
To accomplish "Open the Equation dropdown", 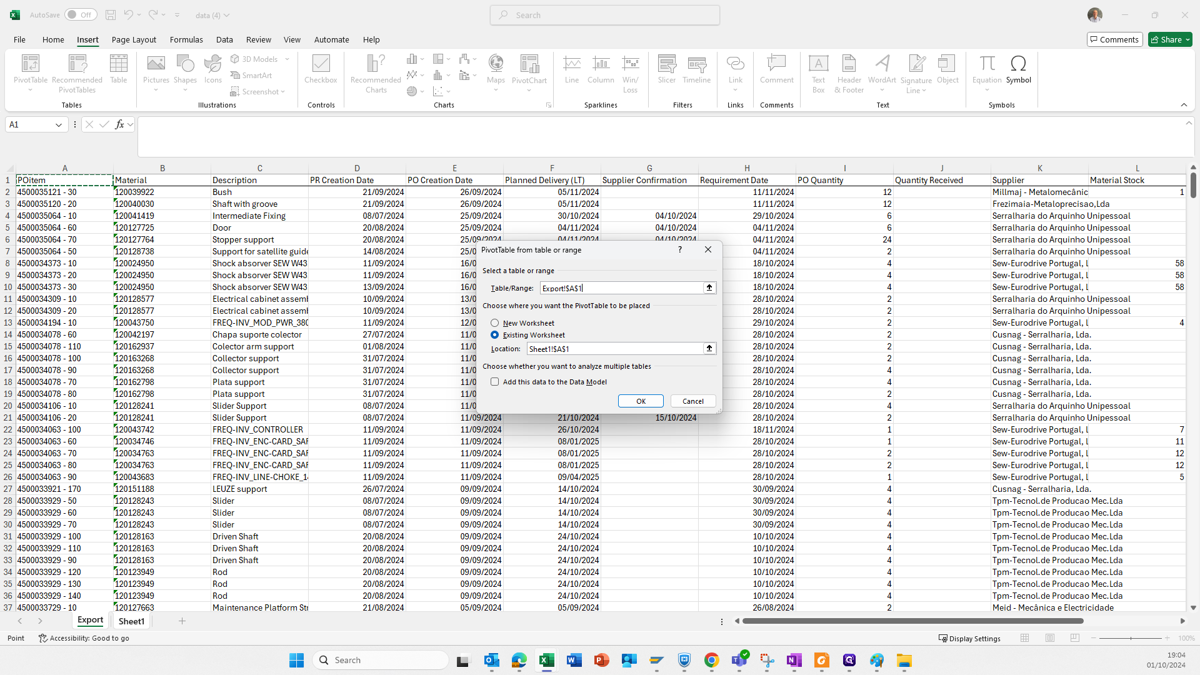I will coord(987,90).
